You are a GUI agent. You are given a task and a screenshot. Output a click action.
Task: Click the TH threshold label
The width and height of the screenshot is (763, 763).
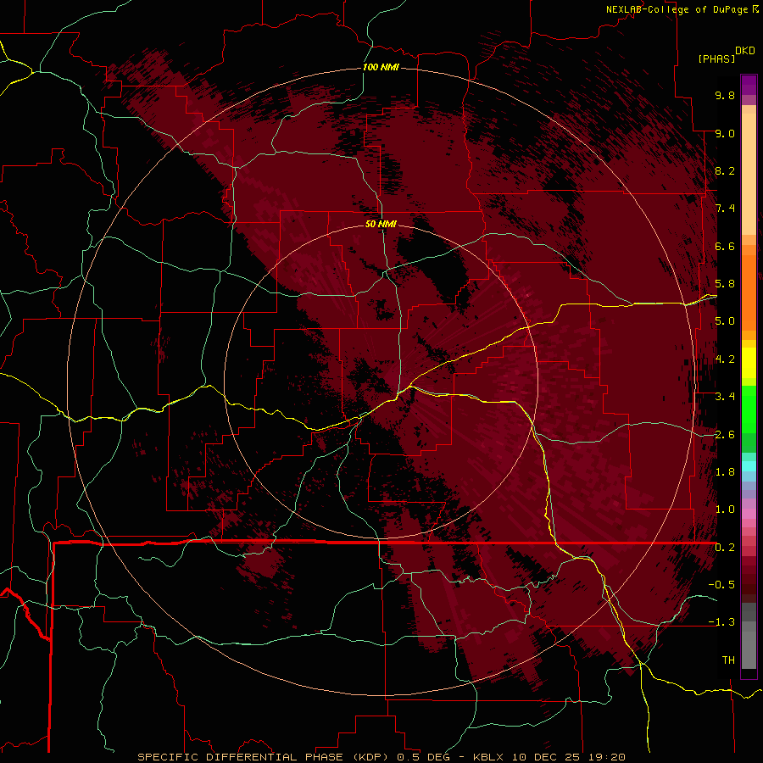(x=728, y=660)
